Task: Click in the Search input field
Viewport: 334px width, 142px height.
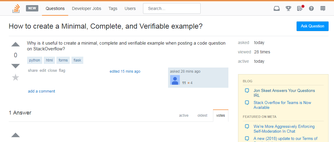Action: tap(172, 8)
